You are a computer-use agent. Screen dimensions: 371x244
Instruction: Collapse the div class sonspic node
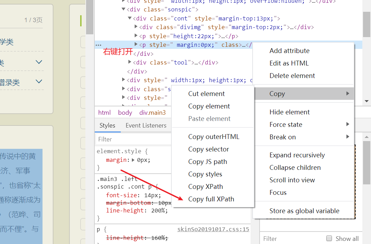pyautogui.click(x=124, y=9)
